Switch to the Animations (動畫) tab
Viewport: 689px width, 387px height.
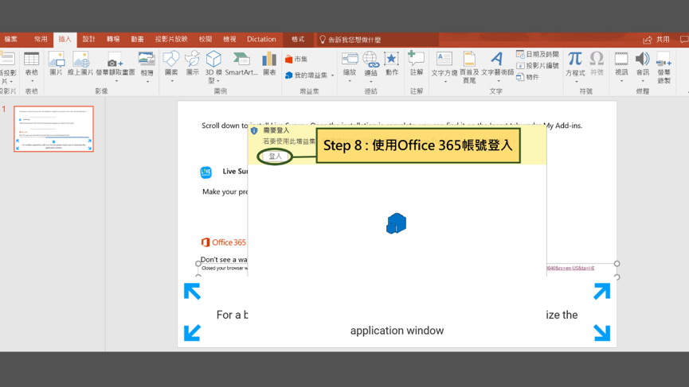coord(137,39)
